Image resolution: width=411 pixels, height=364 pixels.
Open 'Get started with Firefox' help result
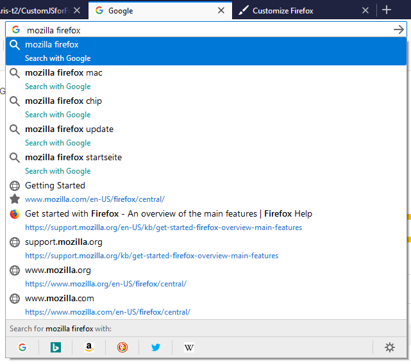point(206,220)
